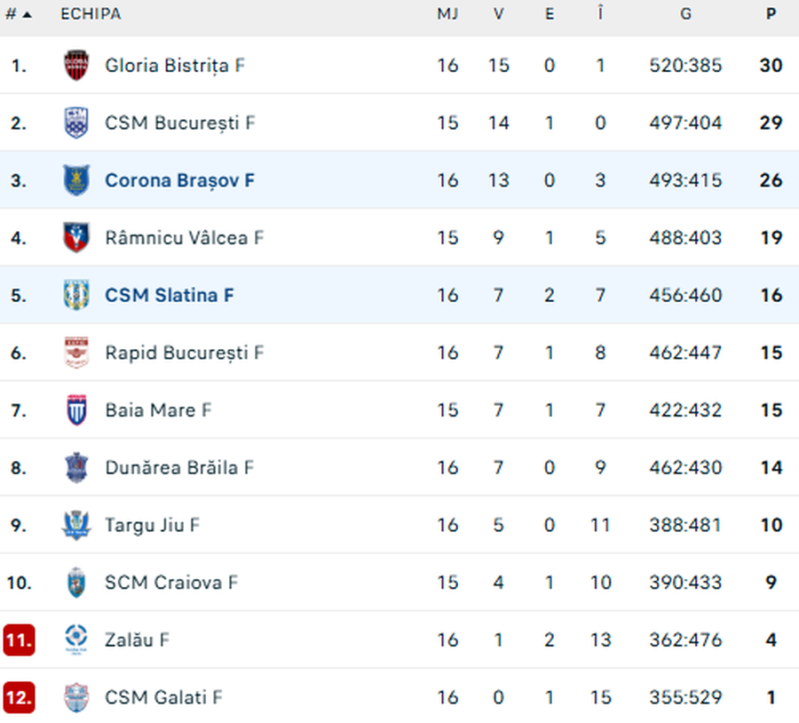799x723 pixels.
Task: Click the SCM Craiova team logo
Action: (x=76, y=583)
